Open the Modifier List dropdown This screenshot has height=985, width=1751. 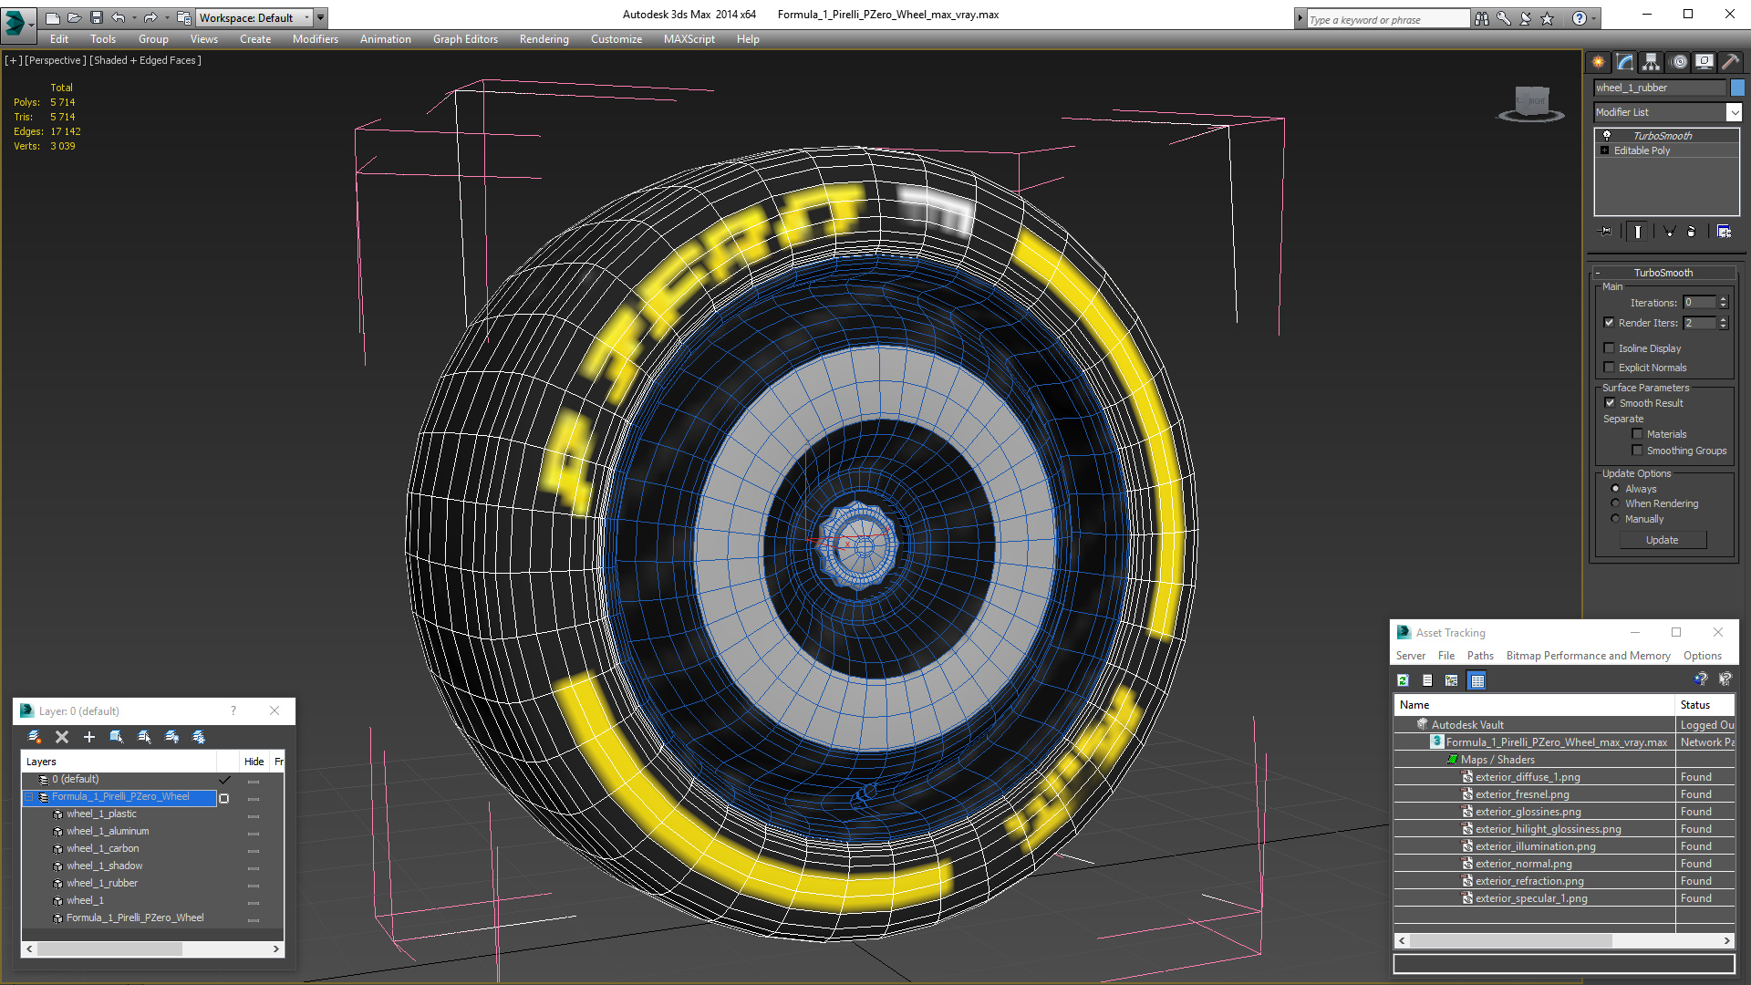click(x=1733, y=112)
